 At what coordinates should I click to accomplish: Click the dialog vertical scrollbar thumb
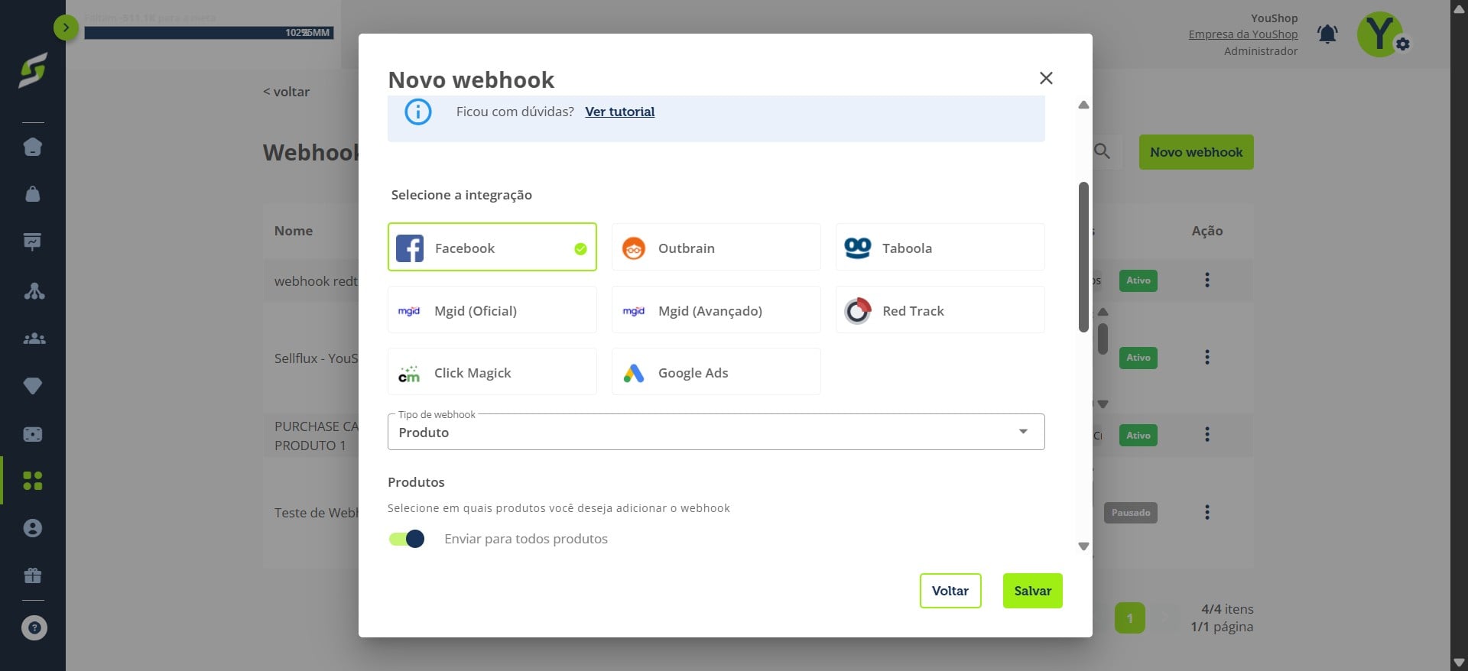pyautogui.click(x=1083, y=257)
